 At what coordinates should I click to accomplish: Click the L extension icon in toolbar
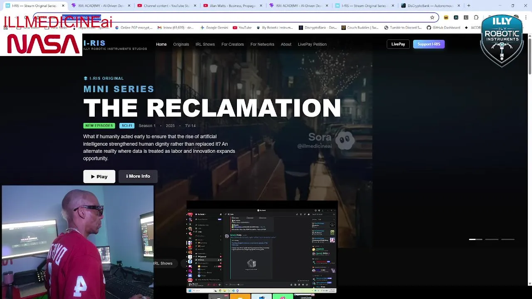pos(466,17)
